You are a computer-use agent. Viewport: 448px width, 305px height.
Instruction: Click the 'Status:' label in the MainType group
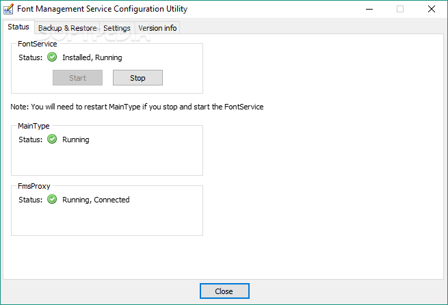tap(31, 140)
